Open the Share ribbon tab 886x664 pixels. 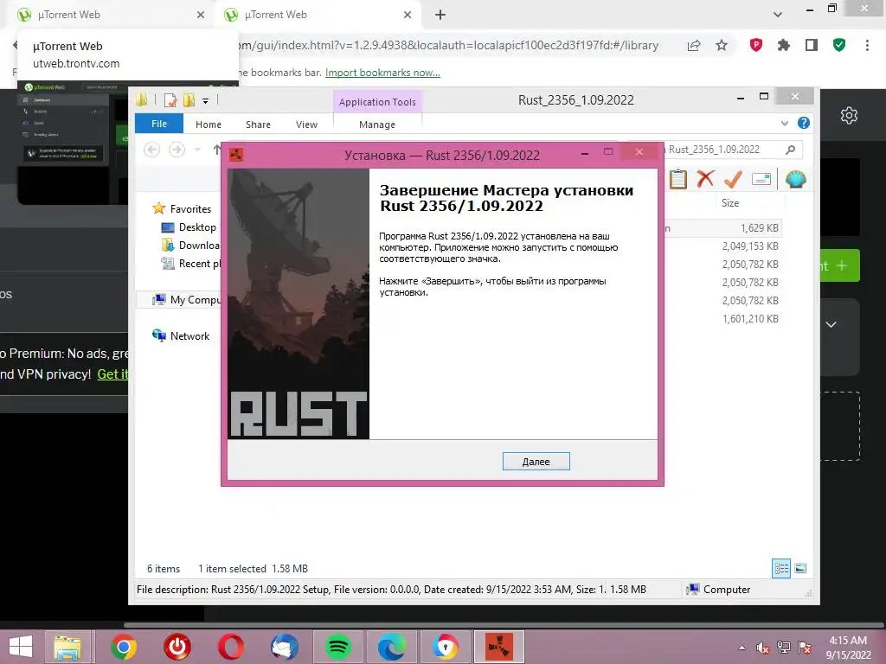pos(258,124)
